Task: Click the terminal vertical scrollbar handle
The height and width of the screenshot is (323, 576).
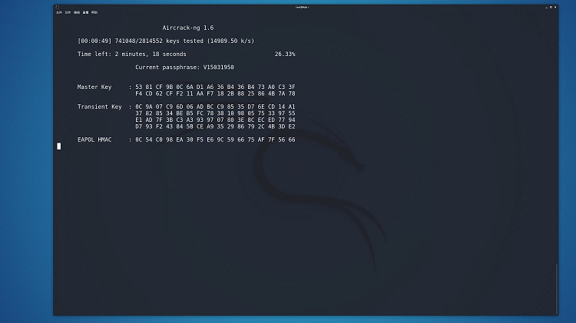Action: click(557, 288)
